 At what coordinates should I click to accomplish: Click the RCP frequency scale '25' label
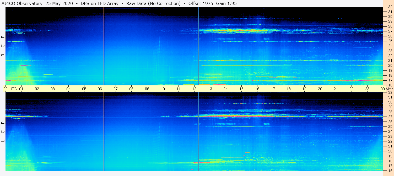(x=390, y=41)
